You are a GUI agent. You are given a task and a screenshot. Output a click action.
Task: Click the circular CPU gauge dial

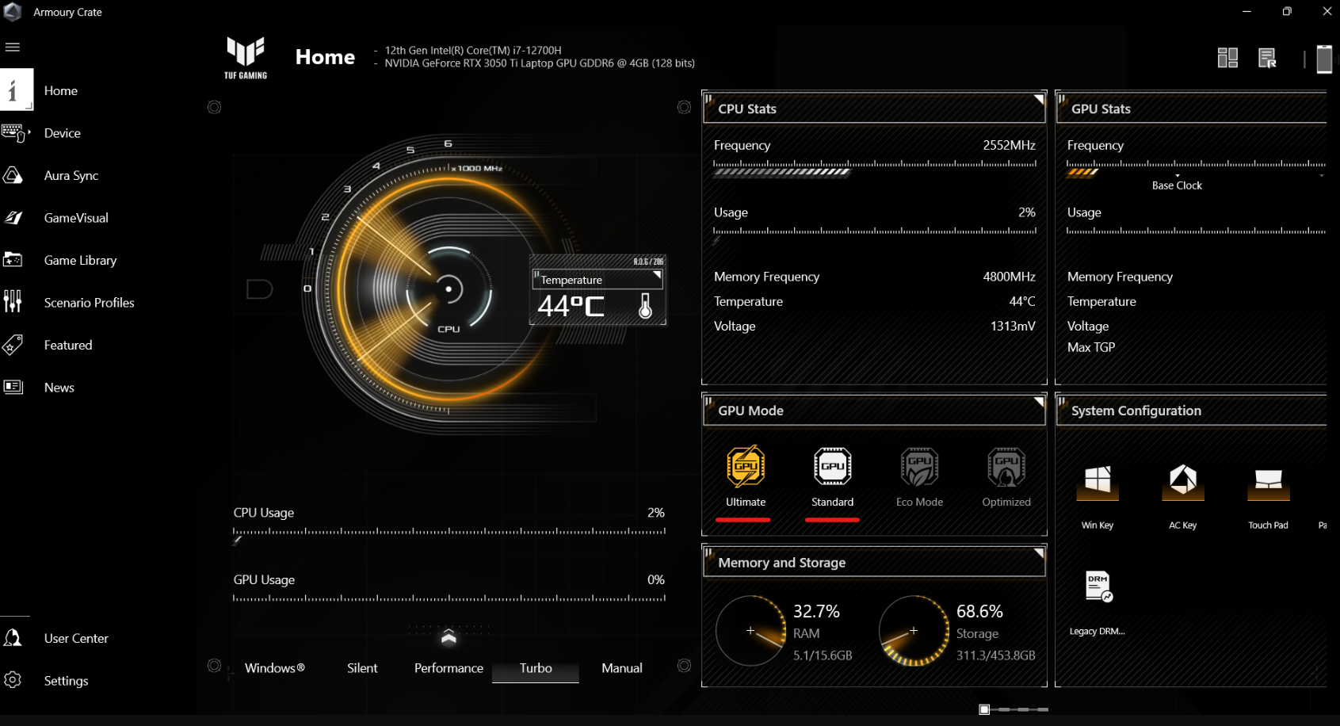click(x=449, y=289)
